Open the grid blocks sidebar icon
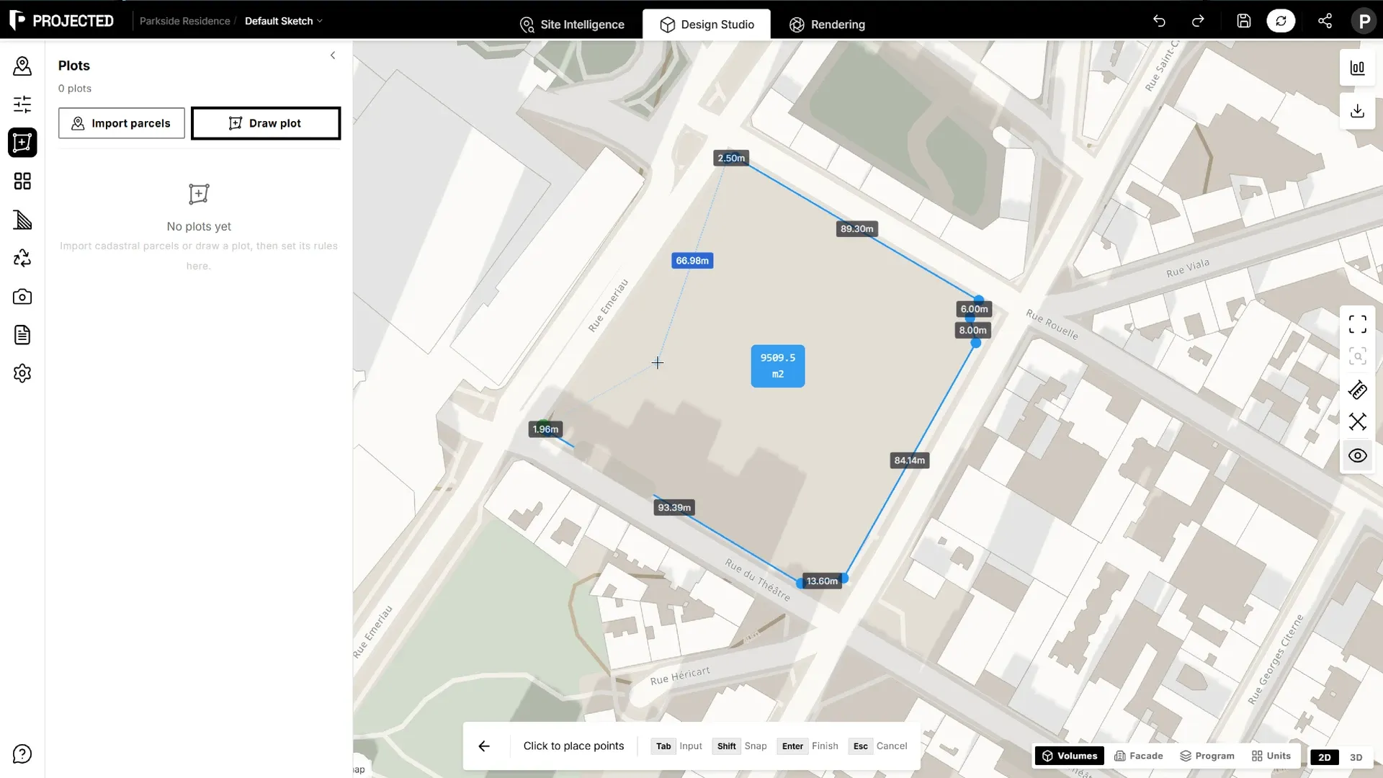 [x=22, y=181]
